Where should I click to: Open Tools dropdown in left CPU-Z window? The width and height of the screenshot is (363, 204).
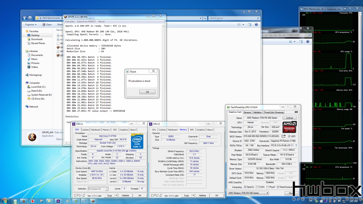pos(111,195)
